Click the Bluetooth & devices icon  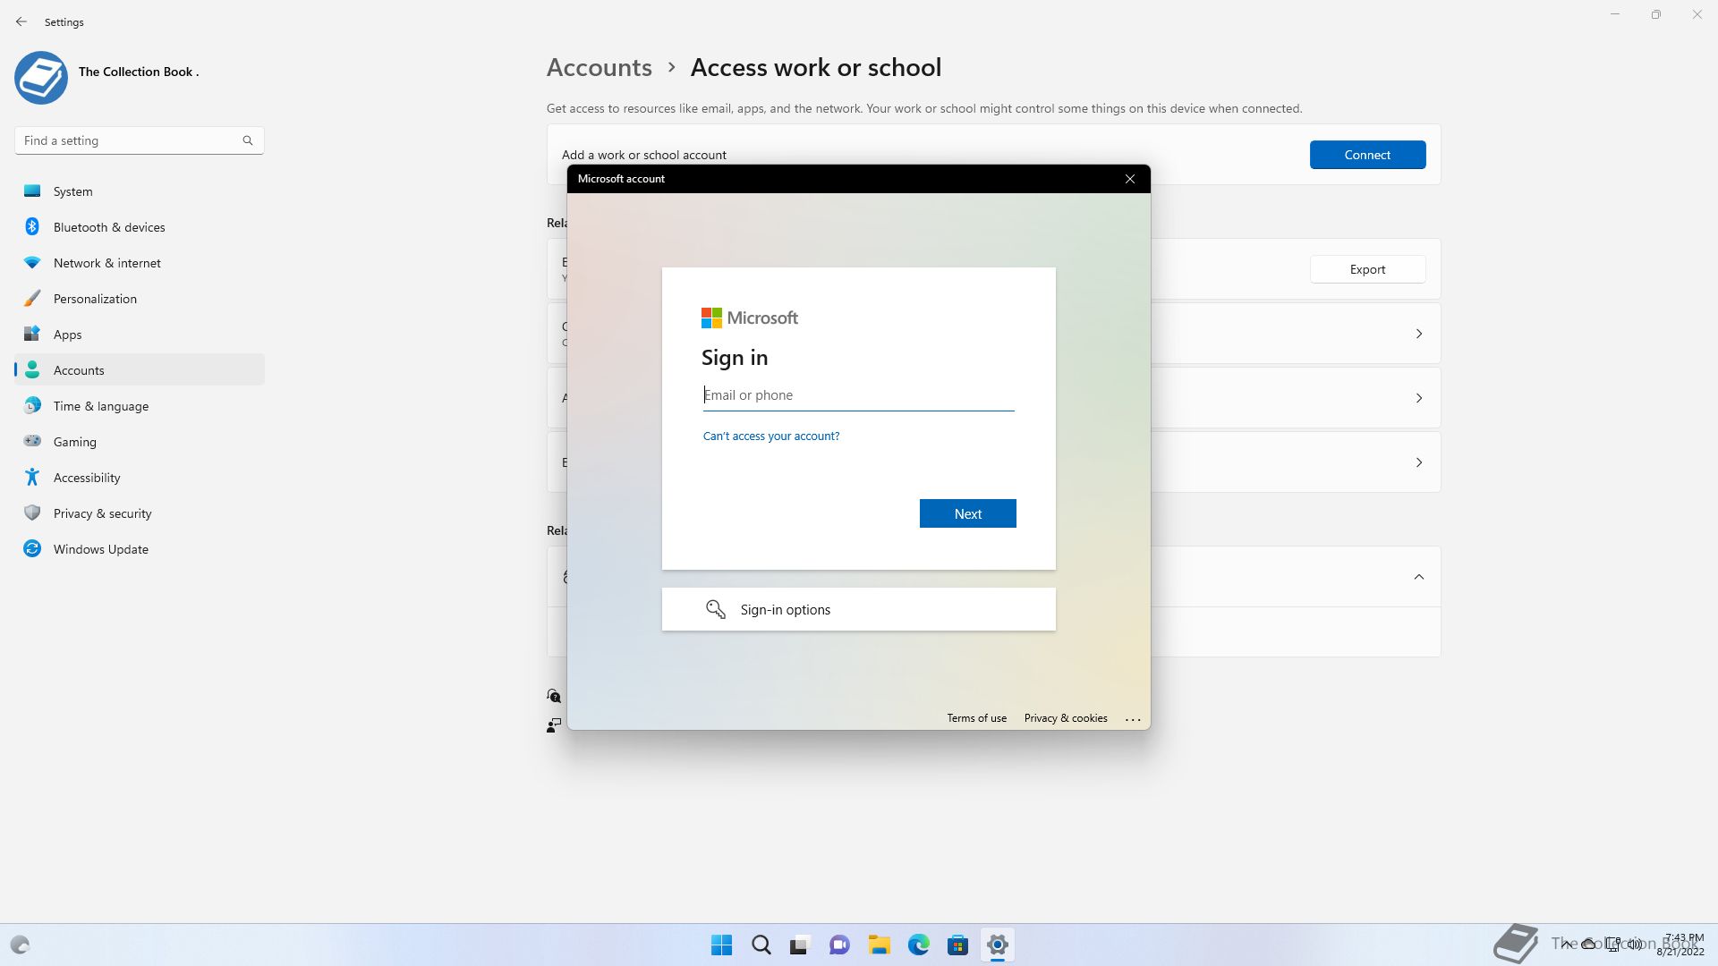[32, 227]
